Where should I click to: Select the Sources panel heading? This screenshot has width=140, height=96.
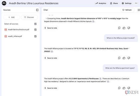pos(7,10)
